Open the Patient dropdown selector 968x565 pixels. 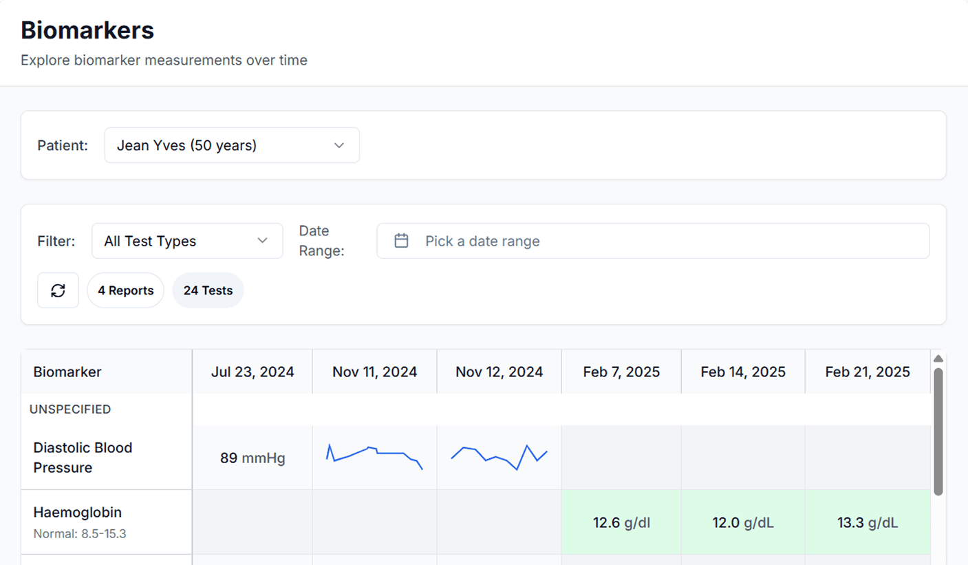[231, 145]
